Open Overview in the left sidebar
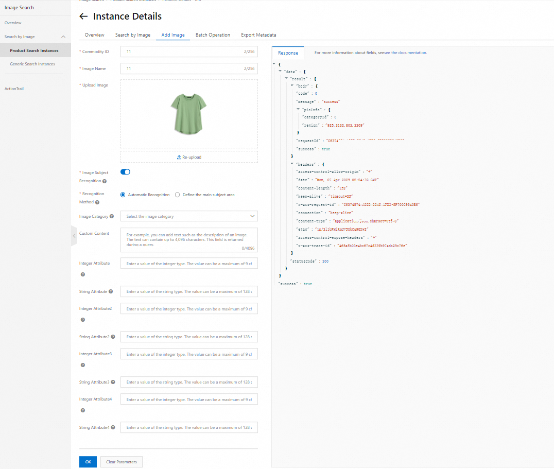 [x=13, y=23]
